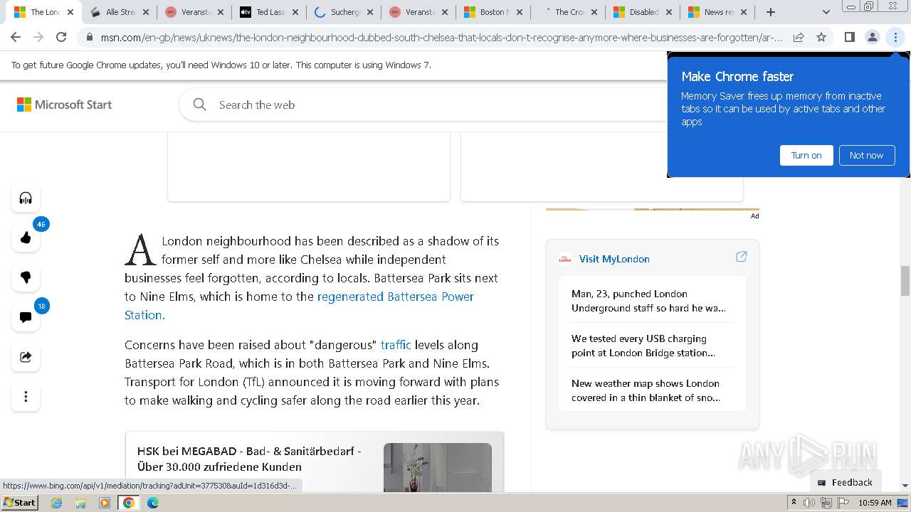The image size is (911, 512).
Task: Click the thumbs down dislike icon
Action: pyautogui.click(x=26, y=277)
